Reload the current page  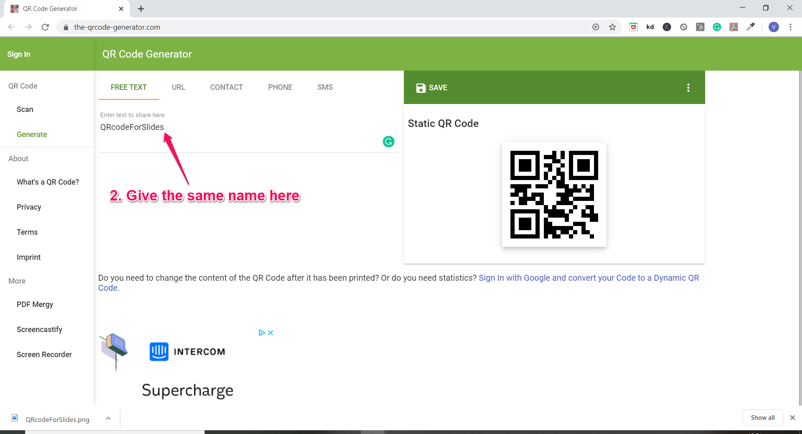coord(45,27)
